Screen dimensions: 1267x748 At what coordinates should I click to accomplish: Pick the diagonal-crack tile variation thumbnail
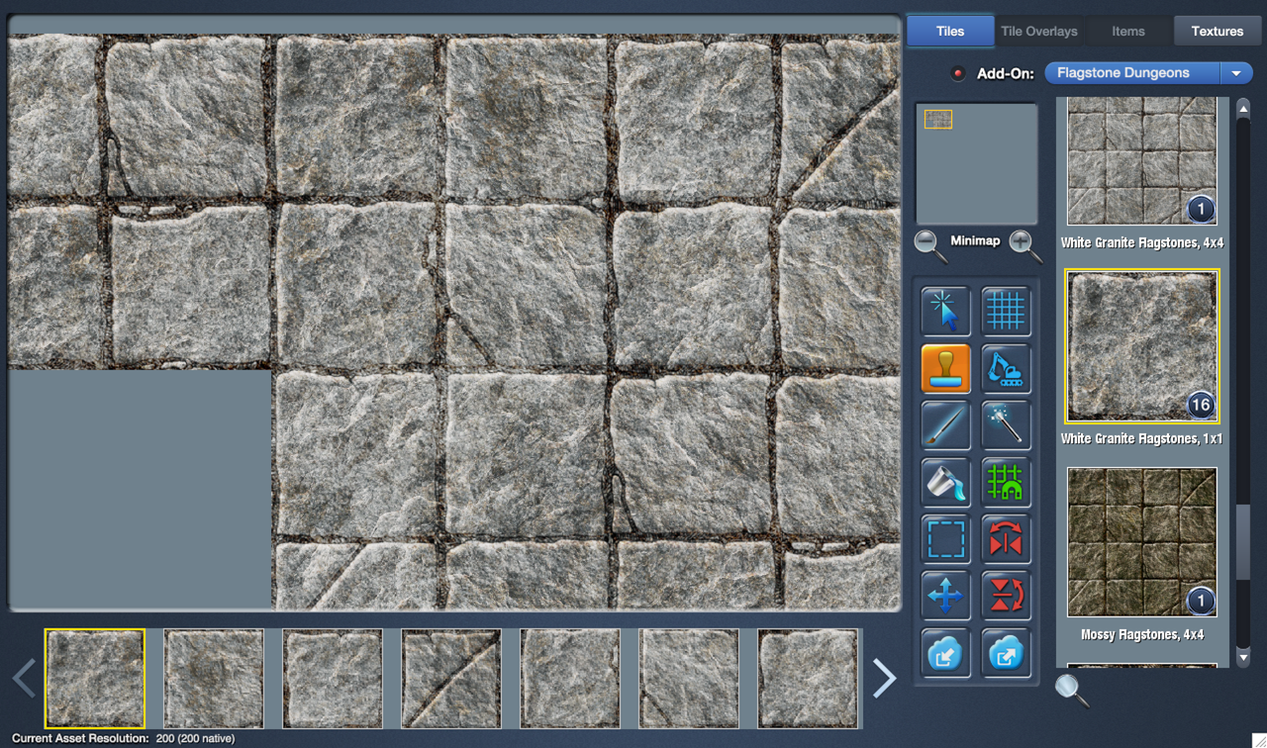pyautogui.click(x=451, y=679)
